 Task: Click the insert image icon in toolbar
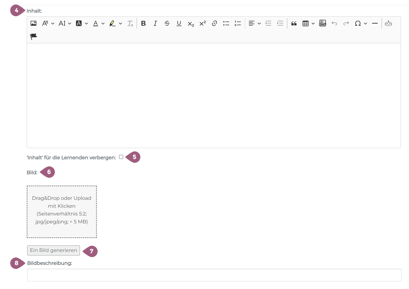point(33,23)
